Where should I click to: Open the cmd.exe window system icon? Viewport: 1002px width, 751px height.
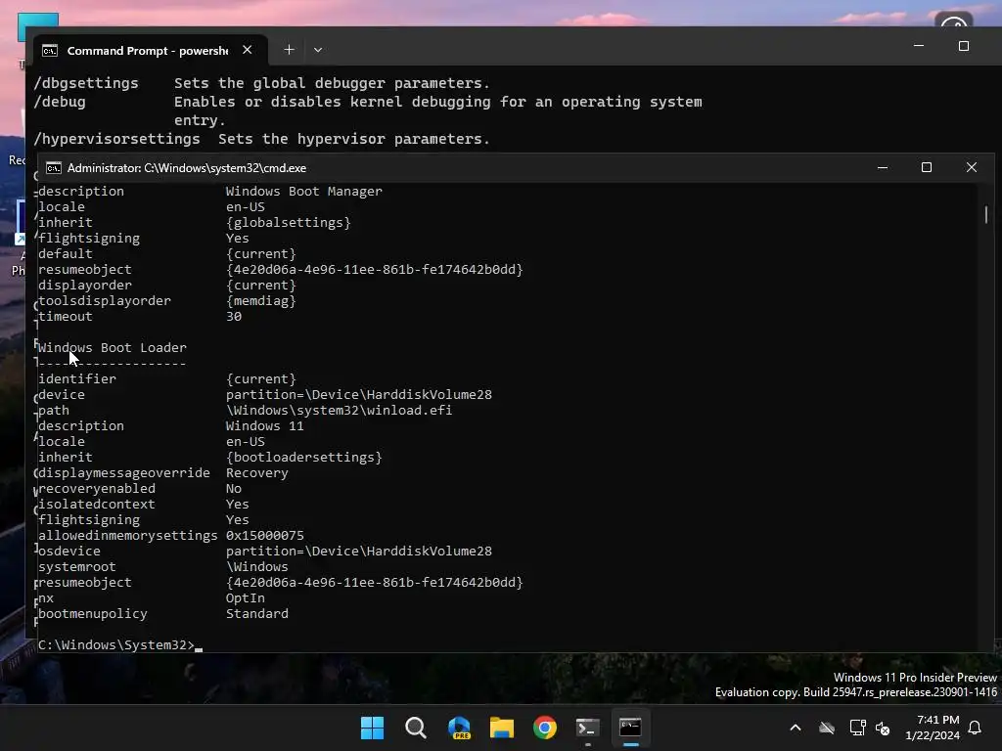(54, 168)
